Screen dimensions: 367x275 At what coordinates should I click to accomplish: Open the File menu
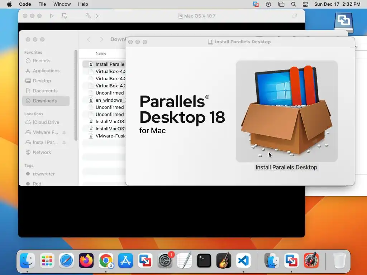pos(42,4)
